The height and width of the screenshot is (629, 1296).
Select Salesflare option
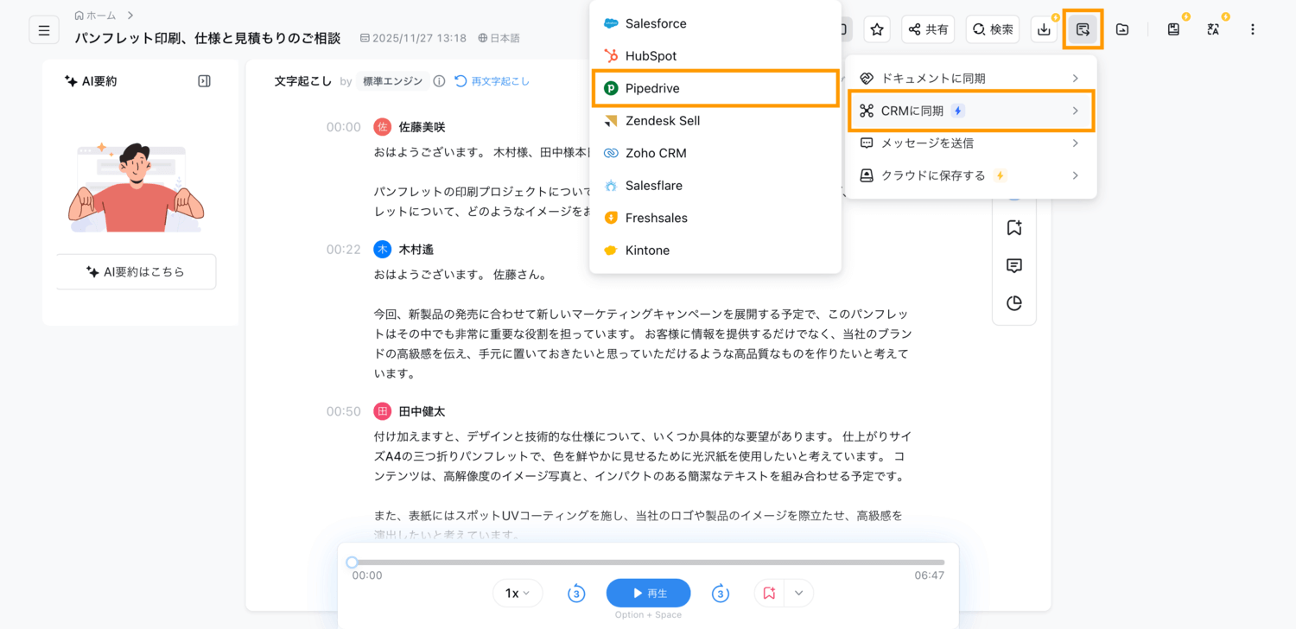click(x=715, y=186)
